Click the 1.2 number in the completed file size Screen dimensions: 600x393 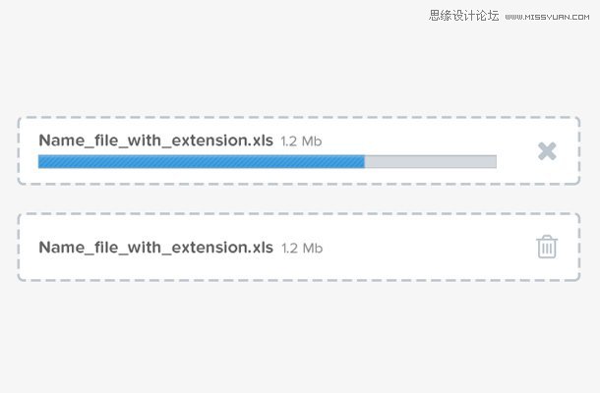coord(289,249)
